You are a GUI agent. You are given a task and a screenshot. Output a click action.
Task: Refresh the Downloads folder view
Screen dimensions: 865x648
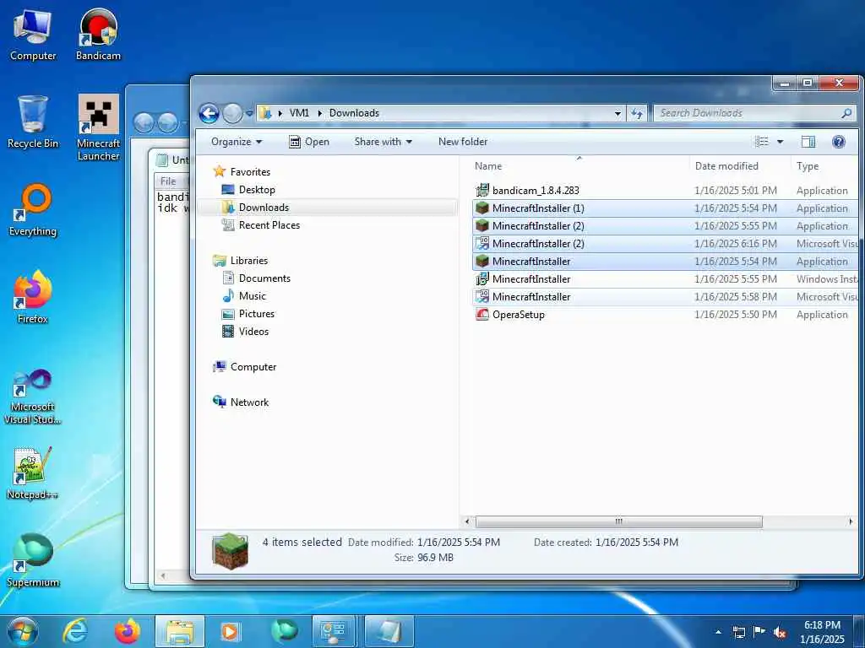637,113
